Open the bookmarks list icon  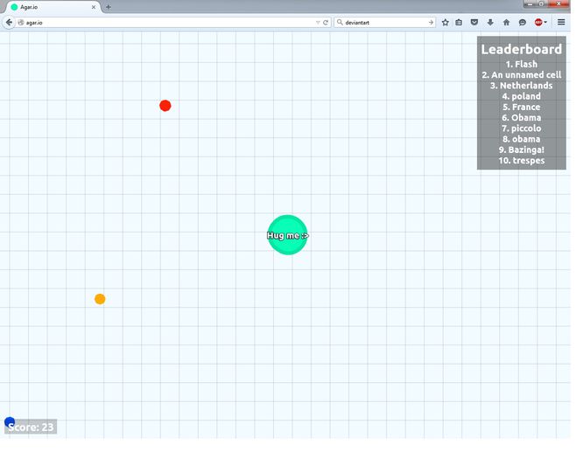point(459,22)
